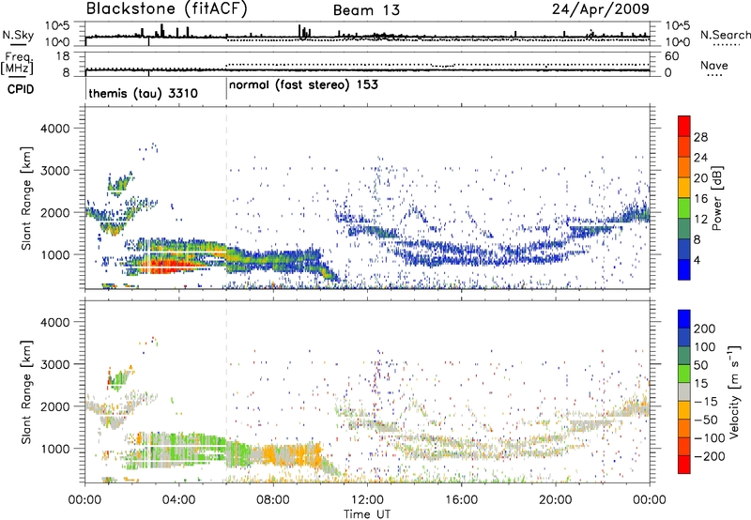Click the 16:00 time tick label

tap(461, 500)
